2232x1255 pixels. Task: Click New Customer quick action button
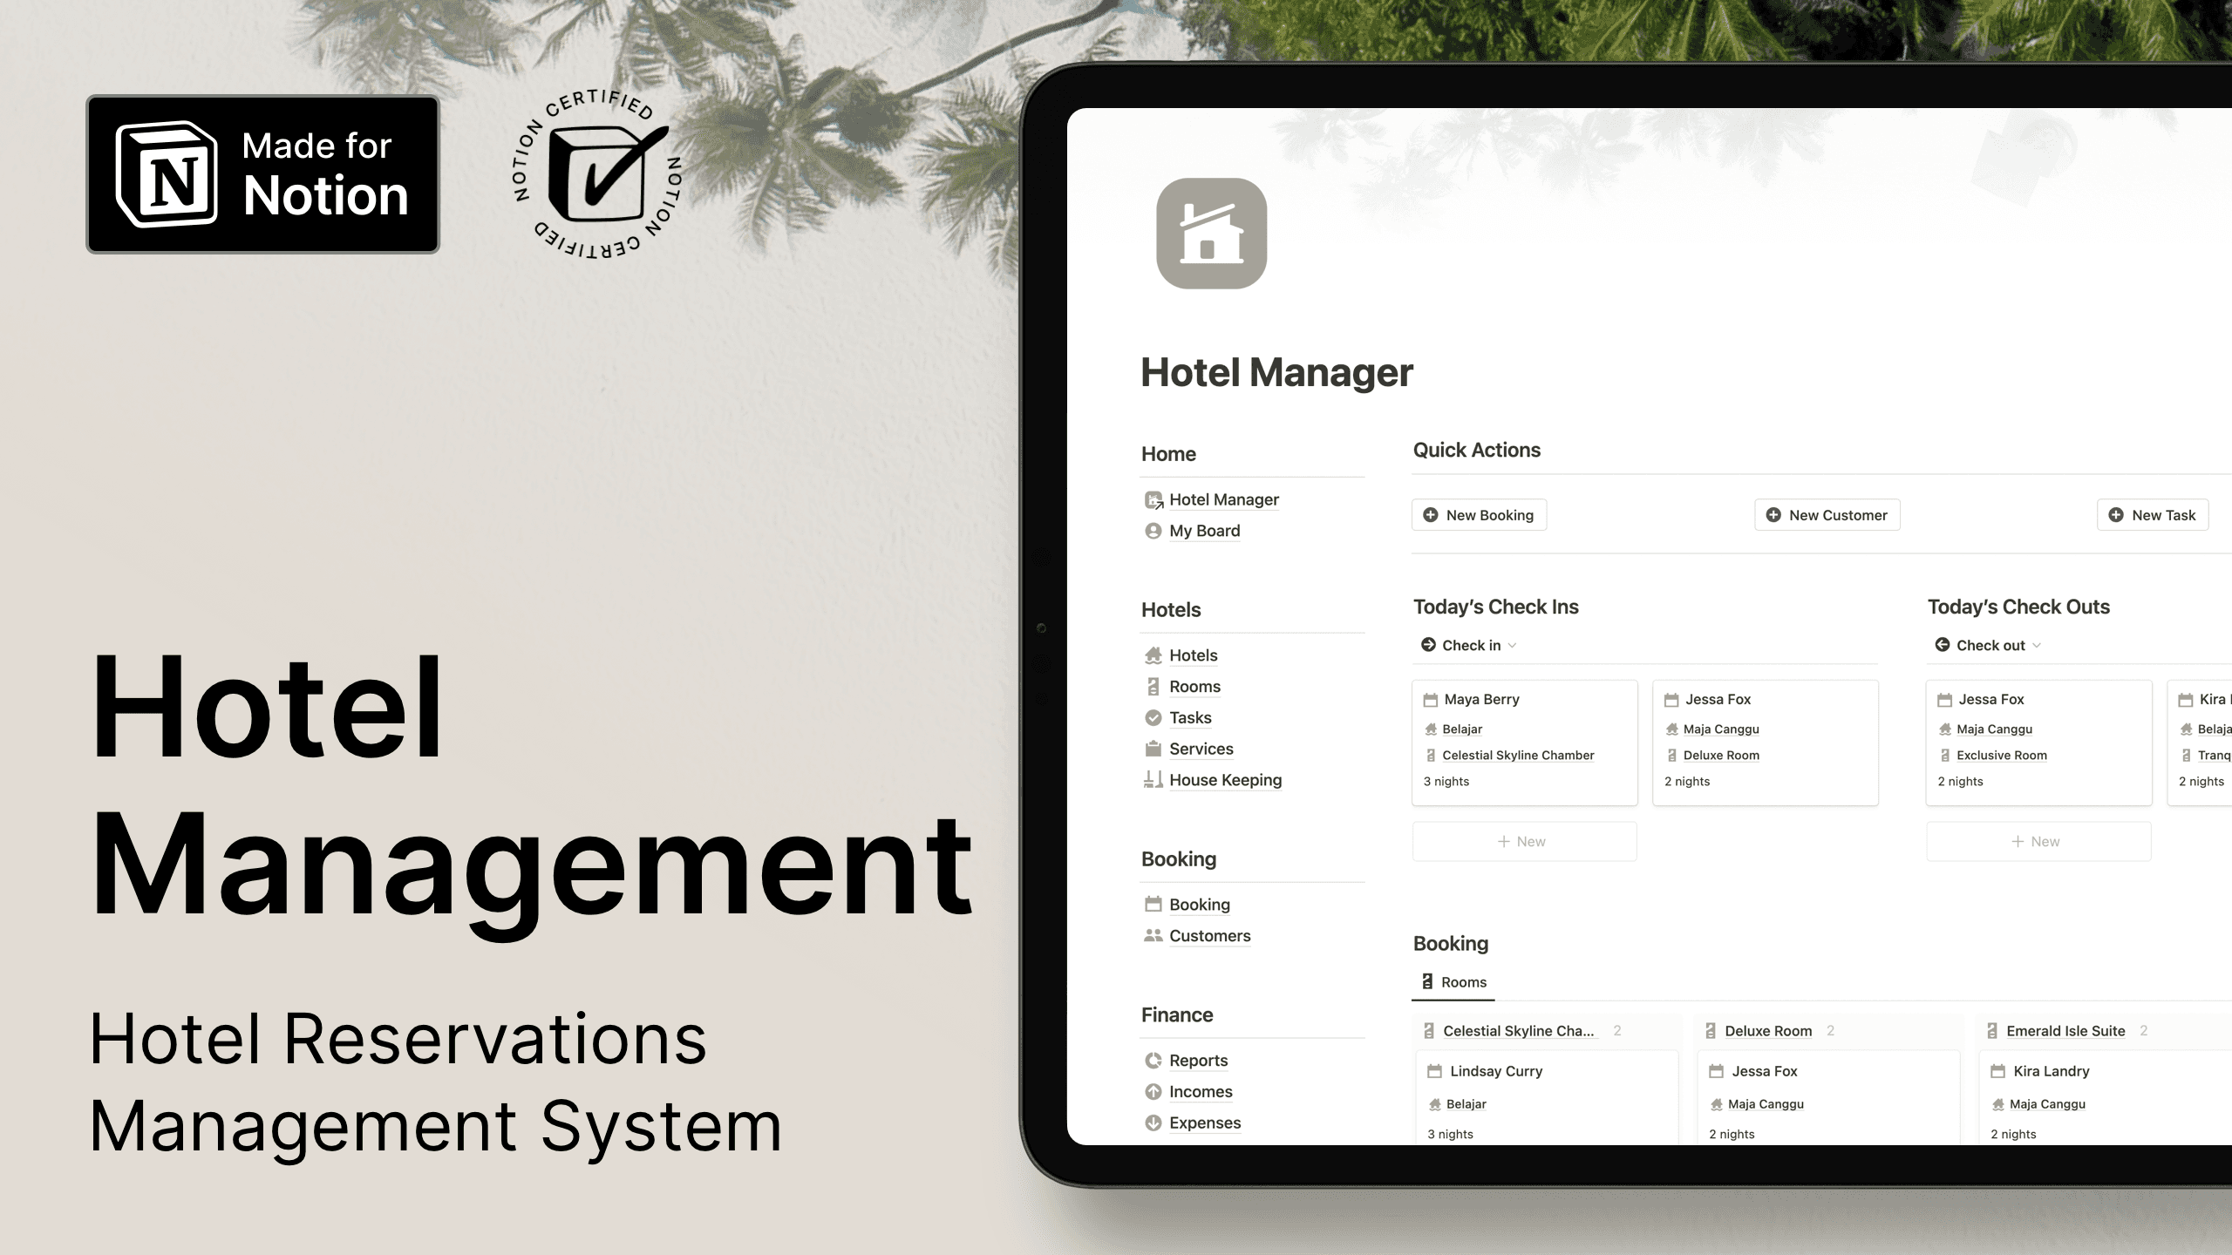tap(1827, 513)
